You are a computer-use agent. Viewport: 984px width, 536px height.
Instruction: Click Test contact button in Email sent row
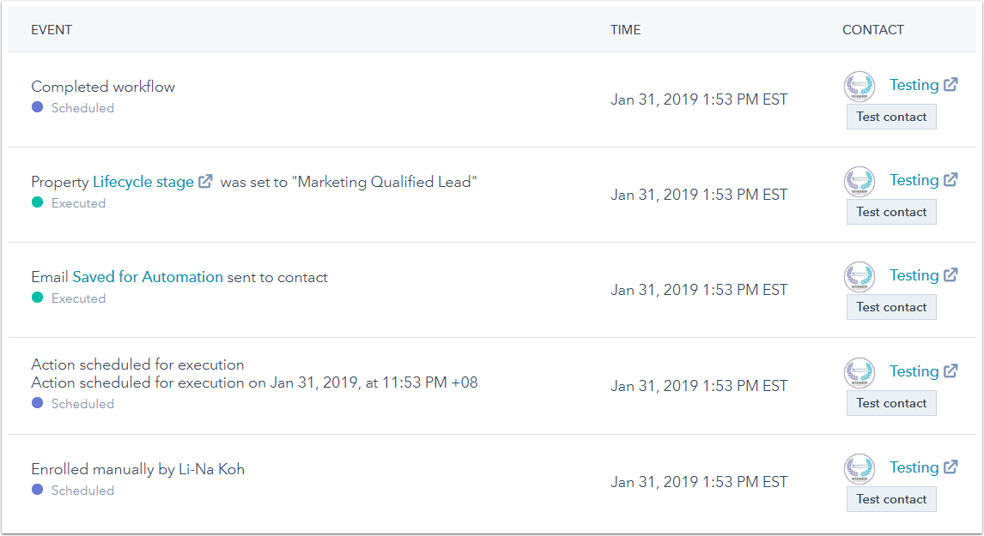click(x=891, y=307)
